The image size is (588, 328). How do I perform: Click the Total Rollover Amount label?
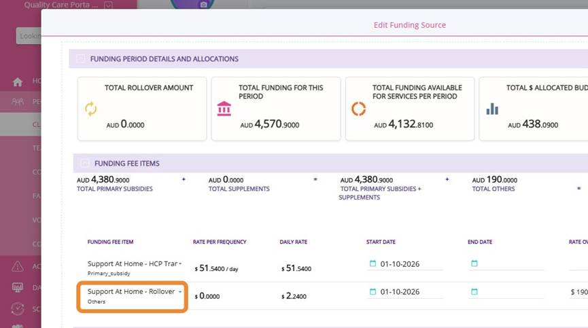[149, 88]
